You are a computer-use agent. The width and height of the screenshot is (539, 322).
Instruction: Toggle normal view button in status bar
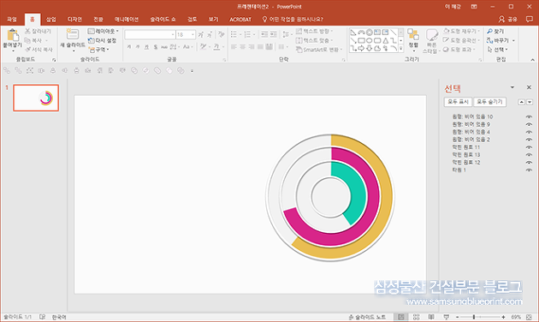(x=400, y=317)
